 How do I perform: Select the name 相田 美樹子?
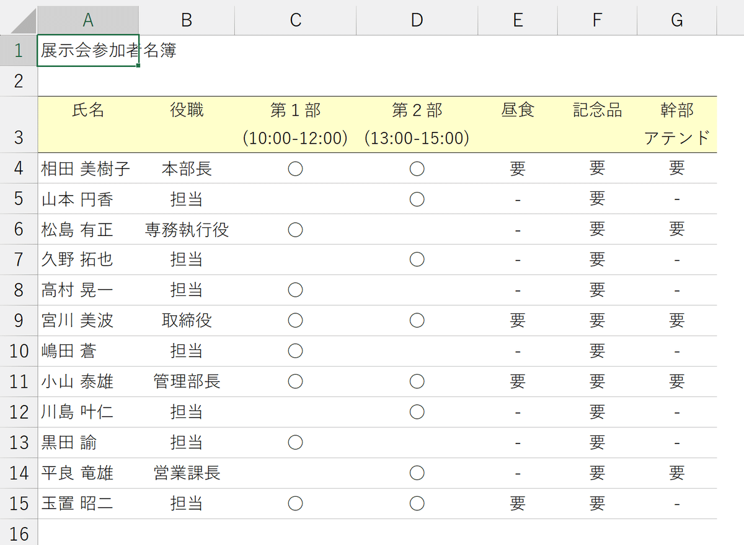tap(86, 168)
